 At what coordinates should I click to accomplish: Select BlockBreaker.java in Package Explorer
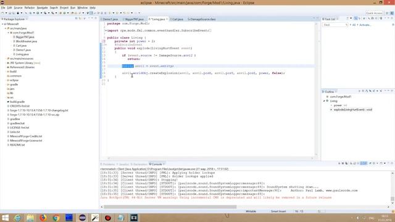coord(26,41)
